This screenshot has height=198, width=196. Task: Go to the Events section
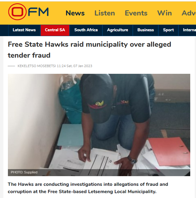tap(136, 13)
